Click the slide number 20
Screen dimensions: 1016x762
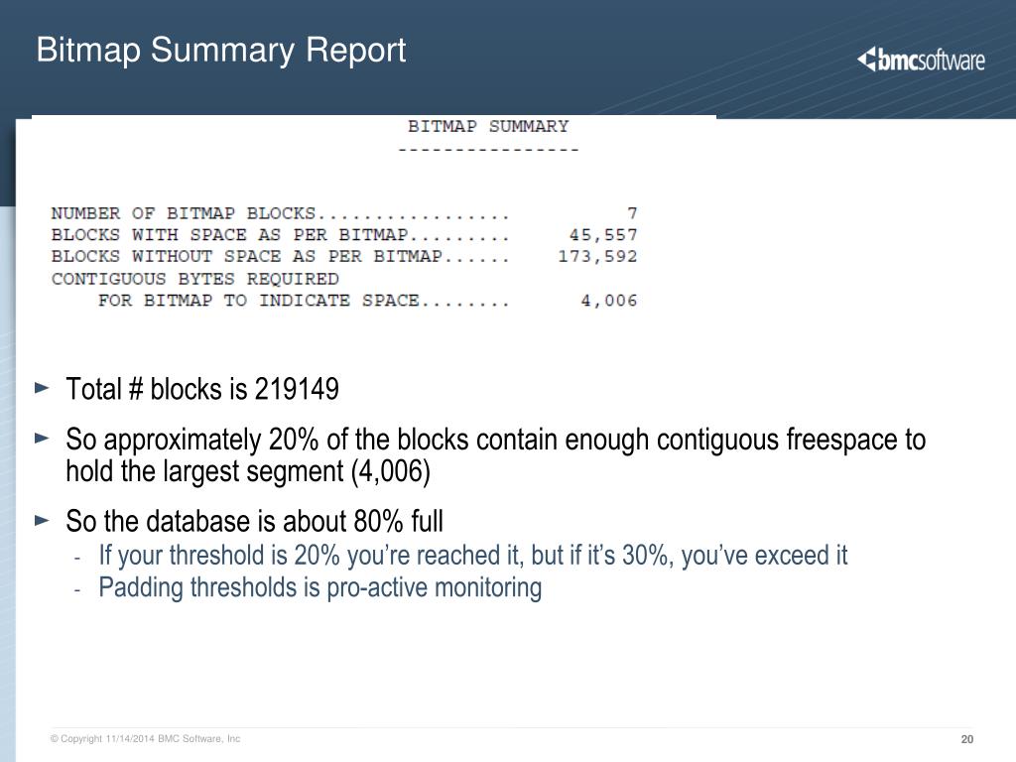(x=966, y=739)
